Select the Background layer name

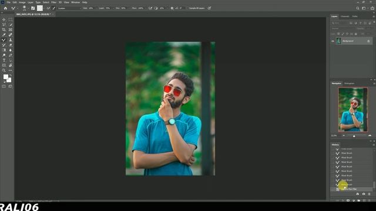(348, 41)
